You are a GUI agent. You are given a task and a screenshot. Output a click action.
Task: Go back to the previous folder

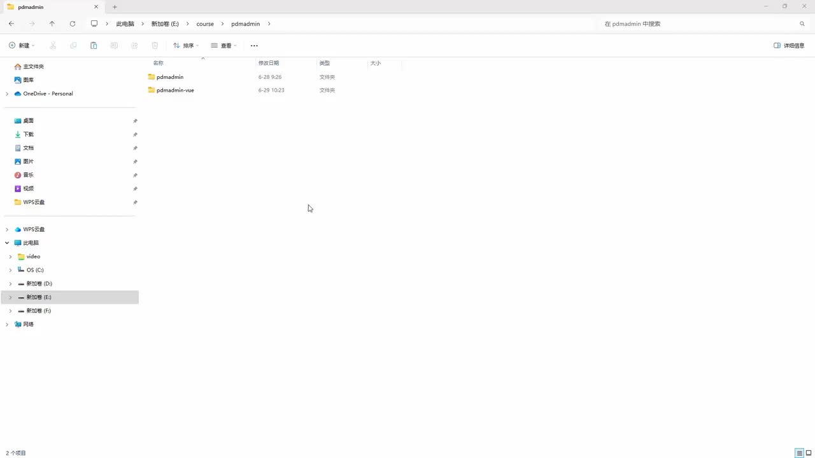point(11,24)
